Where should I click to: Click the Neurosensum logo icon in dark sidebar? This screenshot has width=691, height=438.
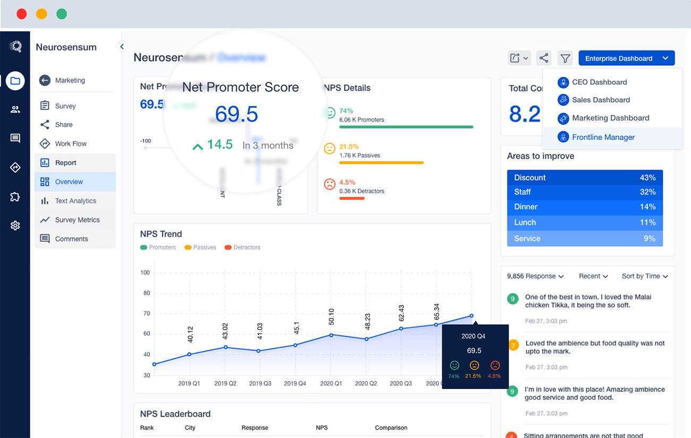pyautogui.click(x=15, y=47)
